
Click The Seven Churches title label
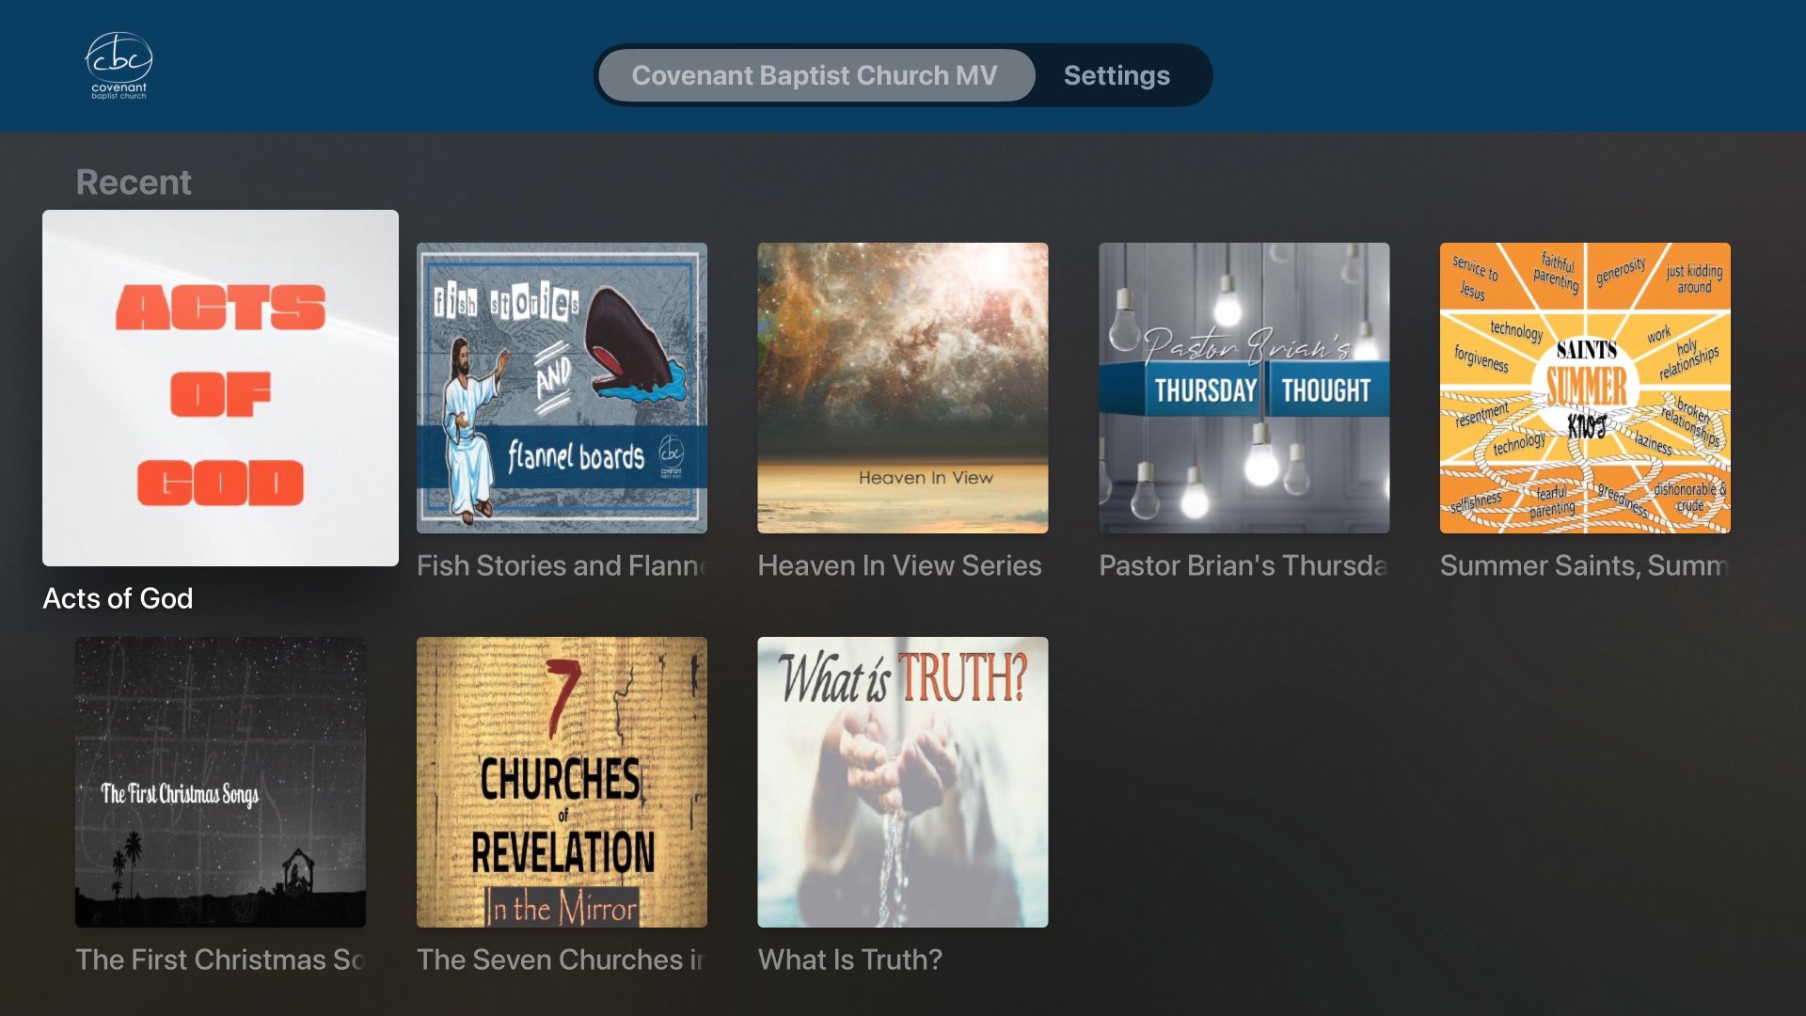click(x=561, y=960)
